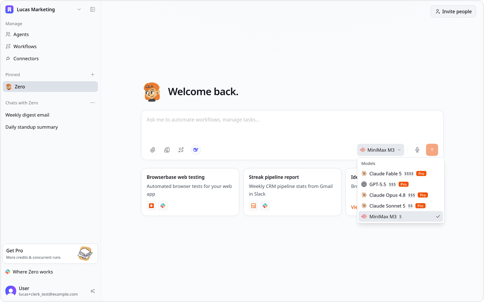Screen dimensions: 484x302
Task: Start voice input with microphone icon
Action: pyautogui.click(x=417, y=150)
